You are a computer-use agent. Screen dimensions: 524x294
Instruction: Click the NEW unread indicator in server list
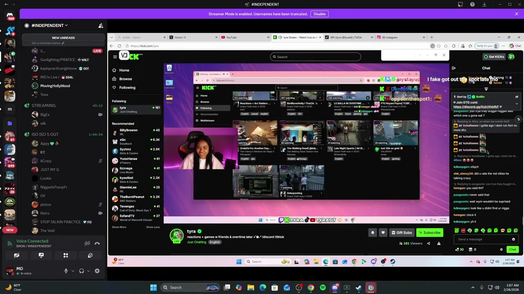10,230
